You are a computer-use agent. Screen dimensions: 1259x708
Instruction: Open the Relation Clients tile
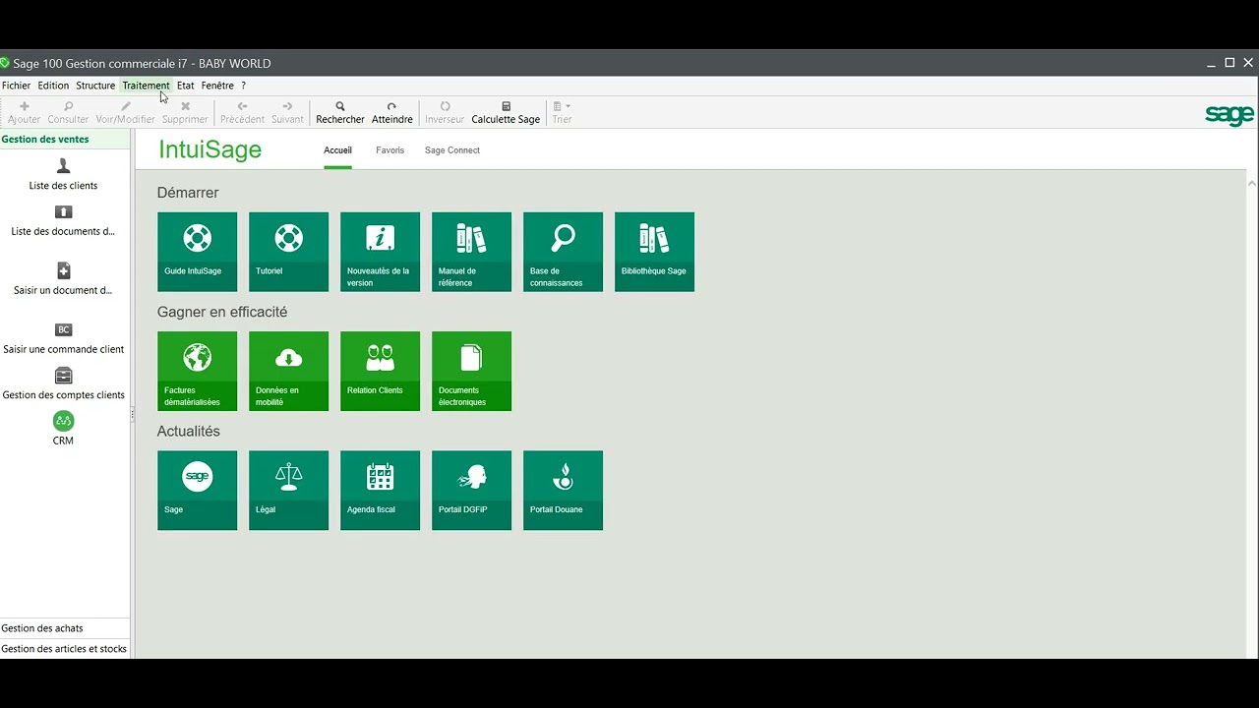coord(380,371)
